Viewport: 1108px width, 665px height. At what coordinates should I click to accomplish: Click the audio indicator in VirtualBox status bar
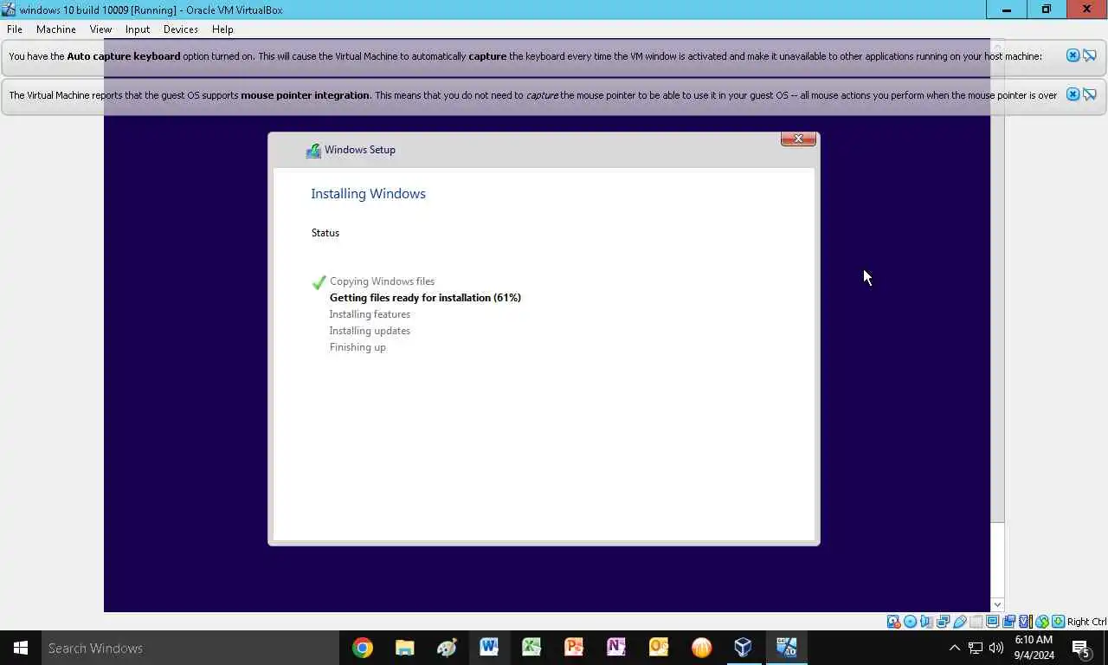(x=925, y=622)
